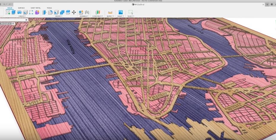Switch to the Surface tab

tap(21, 8)
